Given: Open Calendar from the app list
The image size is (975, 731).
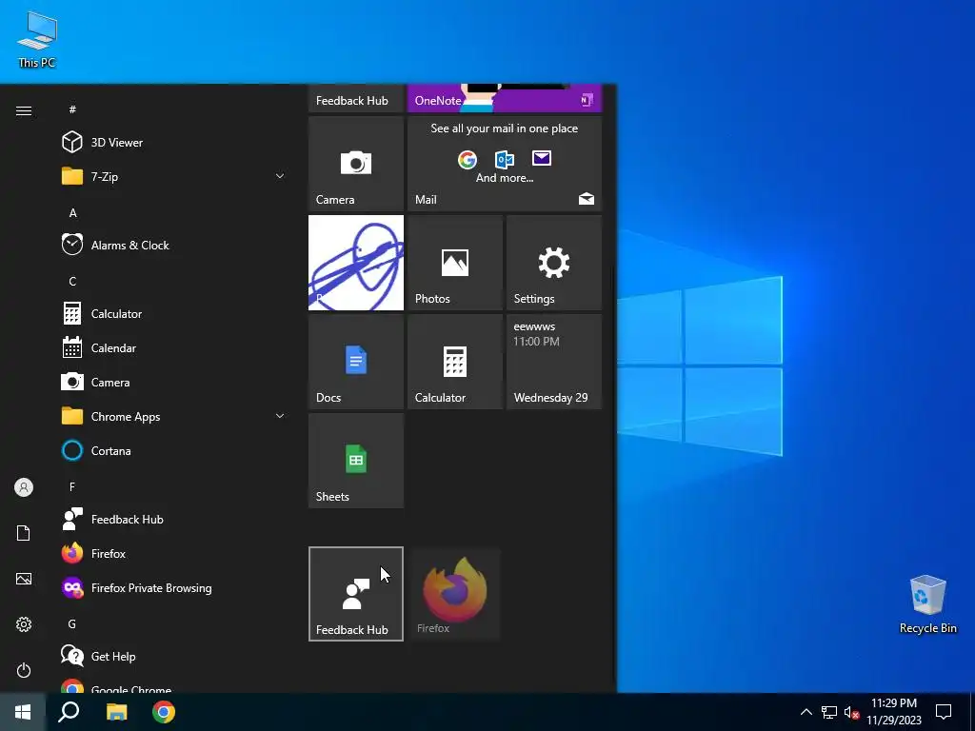Looking at the screenshot, I should coord(174,348).
